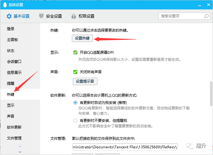The height and width of the screenshot is (155, 213).
Task: Select 主面板 in the sidebar
Action: tap(20, 40)
